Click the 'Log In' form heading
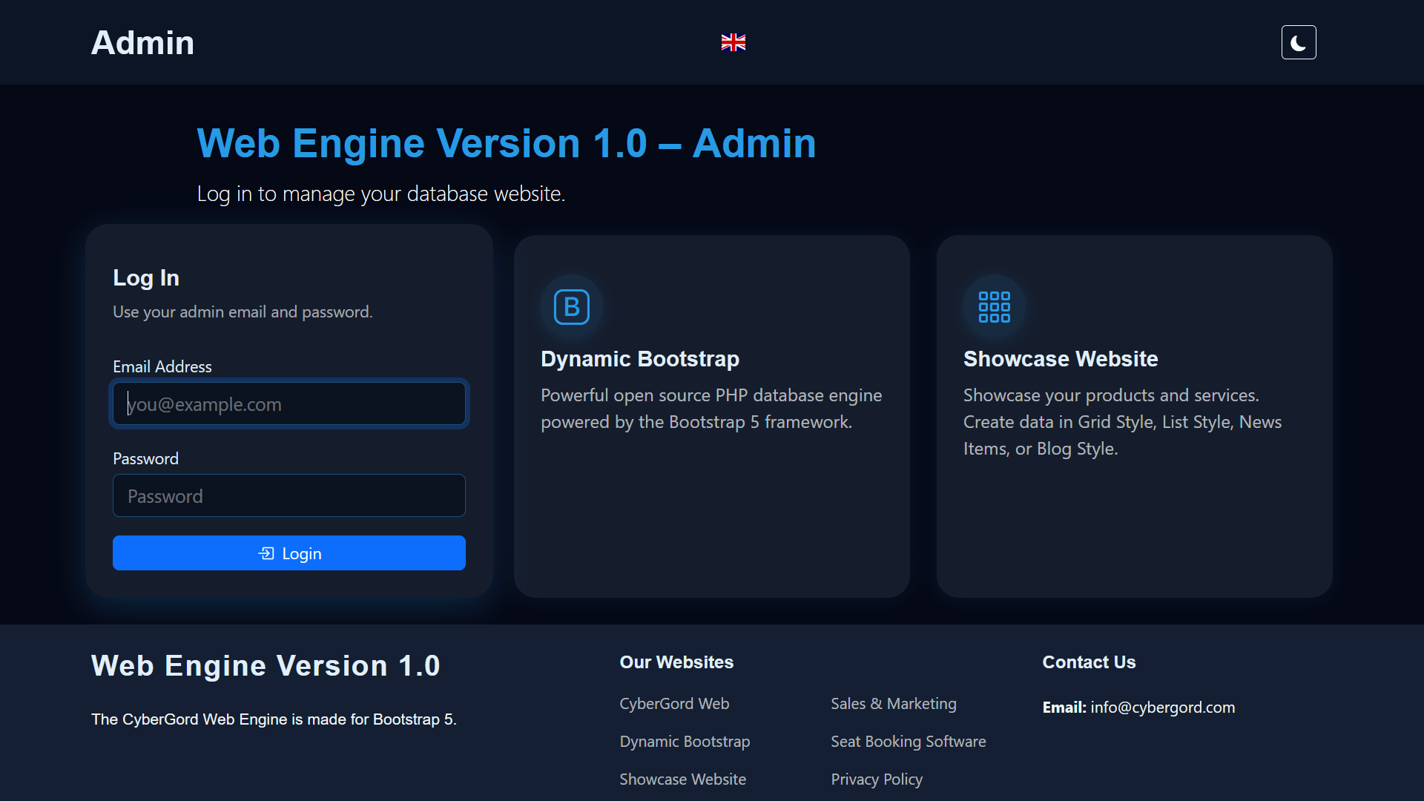Viewport: 1424px width, 801px height. 146,277
